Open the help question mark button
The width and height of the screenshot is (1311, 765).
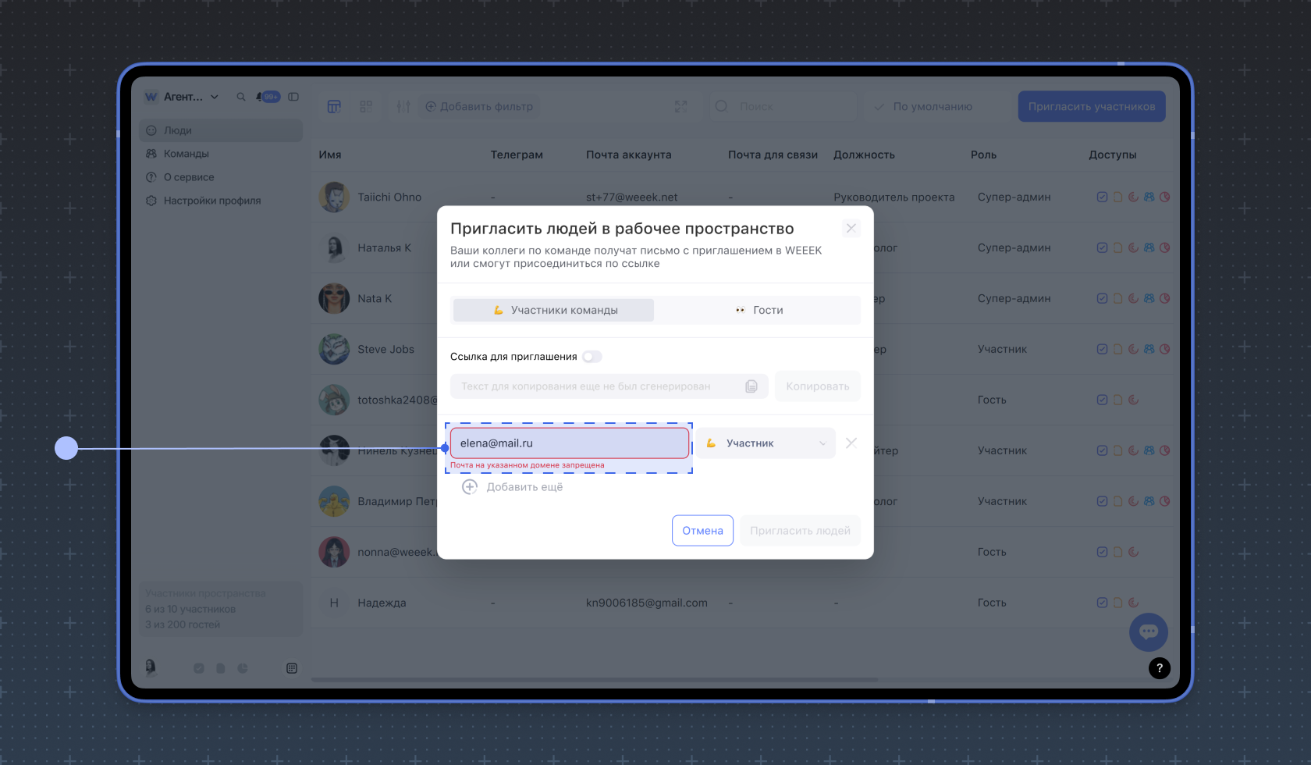pyautogui.click(x=1159, y=667)
